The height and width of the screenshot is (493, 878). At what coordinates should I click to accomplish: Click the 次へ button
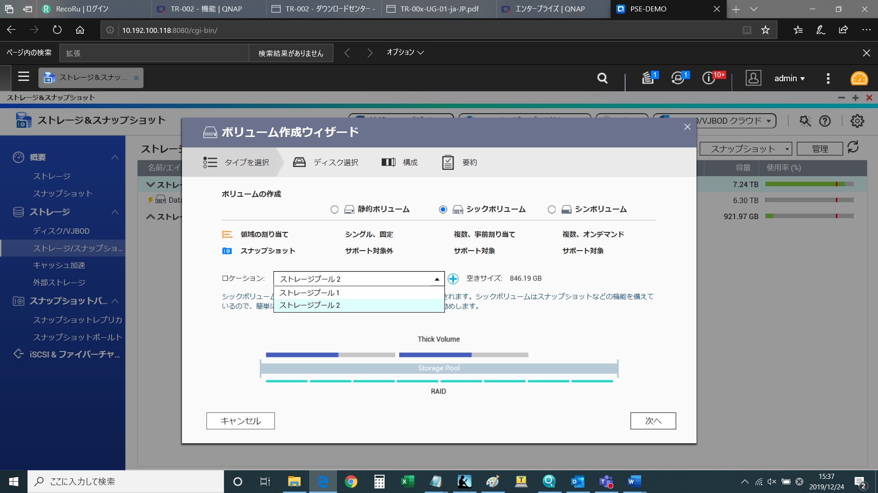pyautogui.click(x=653, y=421)
